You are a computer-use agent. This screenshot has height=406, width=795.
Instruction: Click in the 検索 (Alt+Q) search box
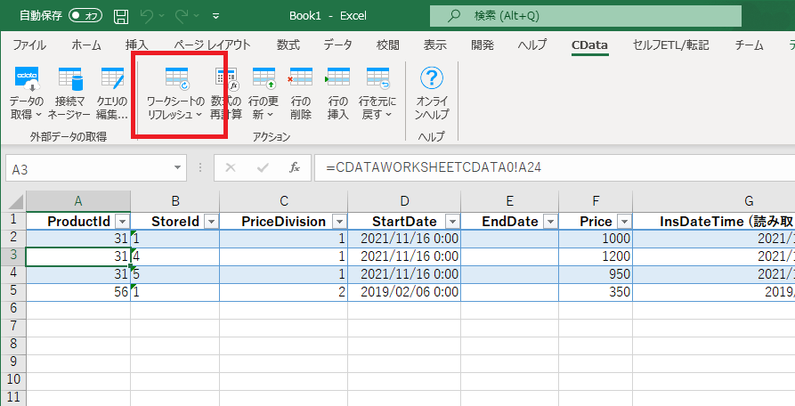click(586, 16)
